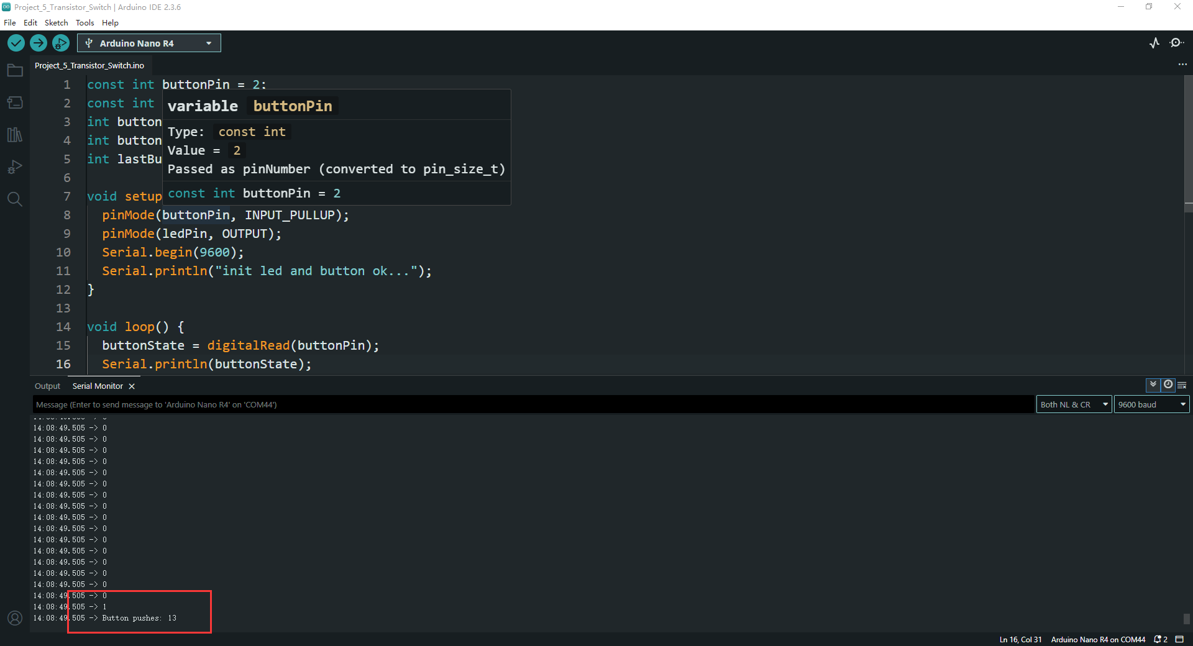
Task: Open the Boards Manager sidebar
Action: point(15,102)
